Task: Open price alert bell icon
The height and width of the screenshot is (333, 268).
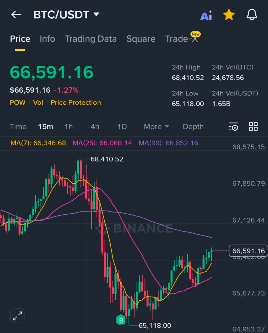Action: (x=252, y=15)
